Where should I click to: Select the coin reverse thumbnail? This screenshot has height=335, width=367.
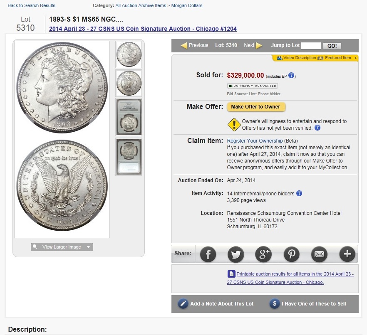(x=129, y=83)
